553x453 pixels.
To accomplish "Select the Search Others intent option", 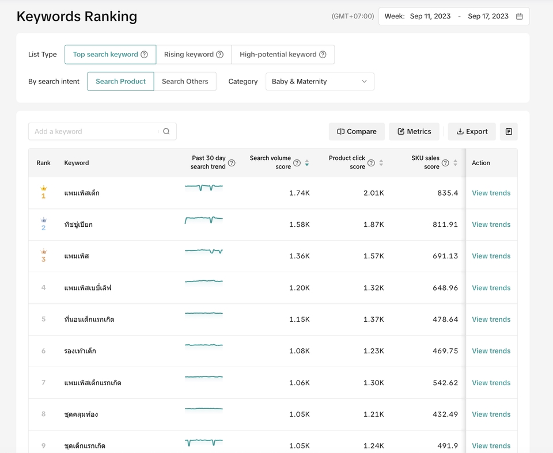I will pyautogui.click(x=185, y=81).
